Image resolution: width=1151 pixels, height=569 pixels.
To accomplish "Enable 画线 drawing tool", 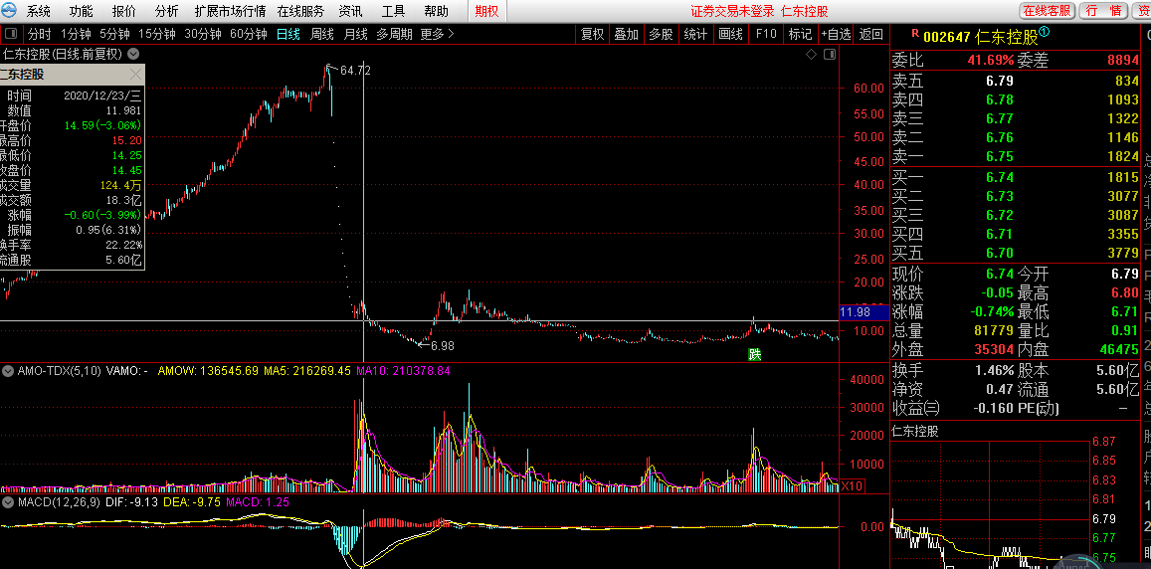I will (x=730, y=34).
